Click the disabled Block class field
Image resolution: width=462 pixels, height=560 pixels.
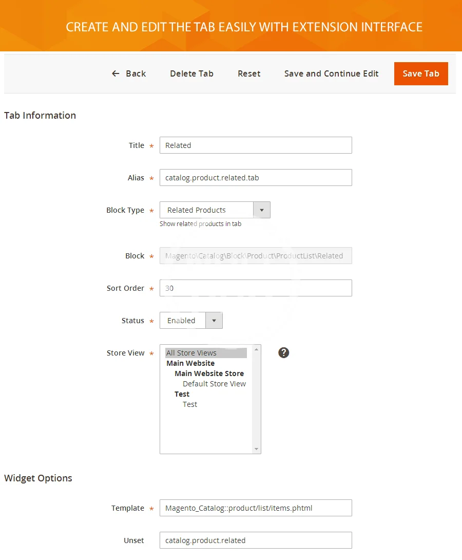(x=256, y=256)
